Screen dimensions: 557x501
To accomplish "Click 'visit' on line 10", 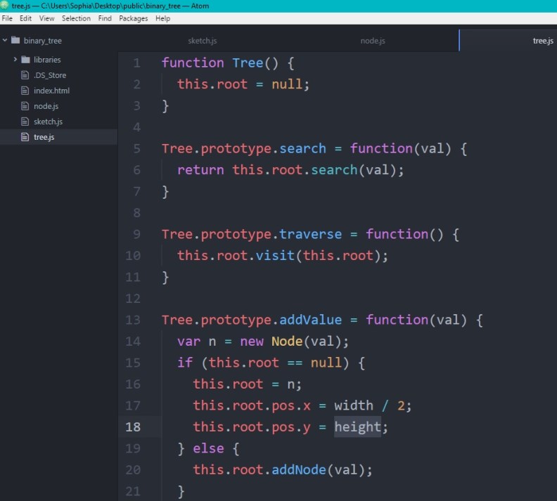I will coord(275,256).
